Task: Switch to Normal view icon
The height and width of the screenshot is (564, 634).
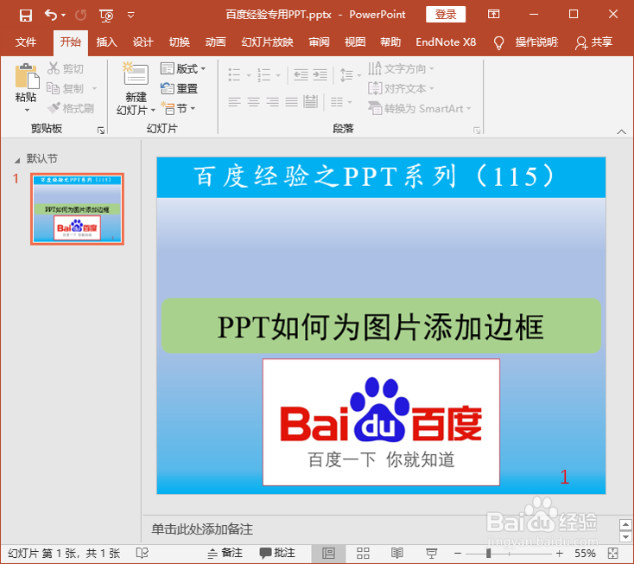Action: coord(328,553)
